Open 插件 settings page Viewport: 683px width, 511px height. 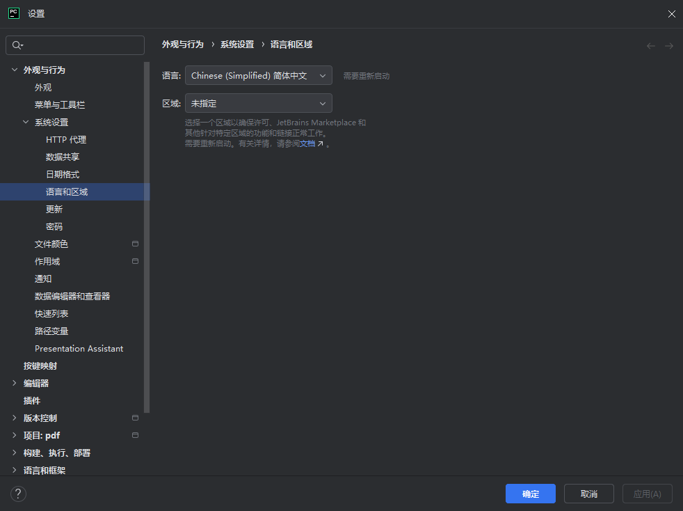point(32,401)
